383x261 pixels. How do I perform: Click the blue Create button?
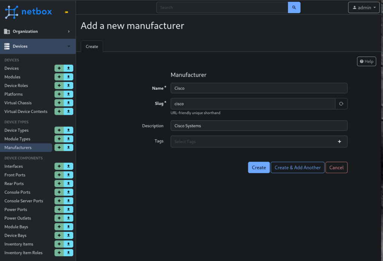point(258,168)
